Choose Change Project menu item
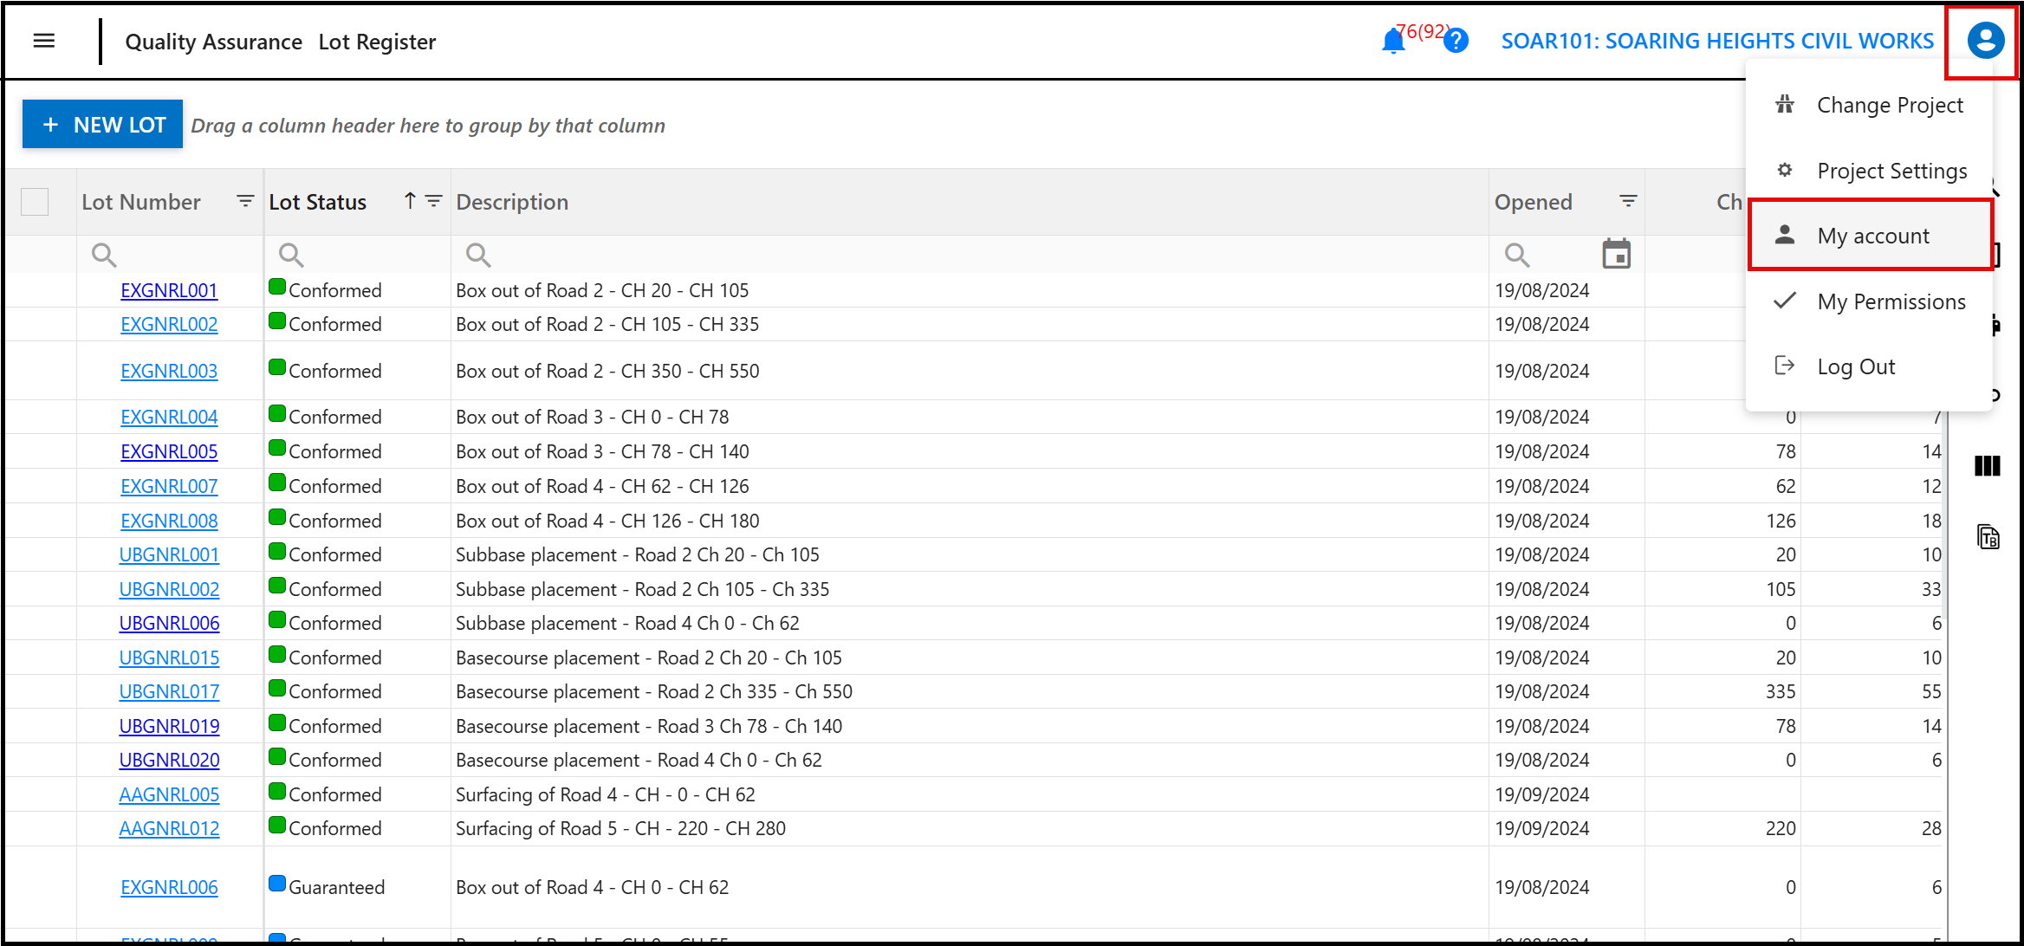This screenshot has width=2024, height=946. (x=1889, y=105)
